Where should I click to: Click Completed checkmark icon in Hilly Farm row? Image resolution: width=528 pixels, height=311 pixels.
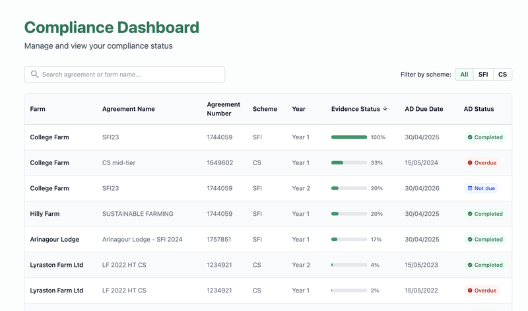tap(470, 214)
